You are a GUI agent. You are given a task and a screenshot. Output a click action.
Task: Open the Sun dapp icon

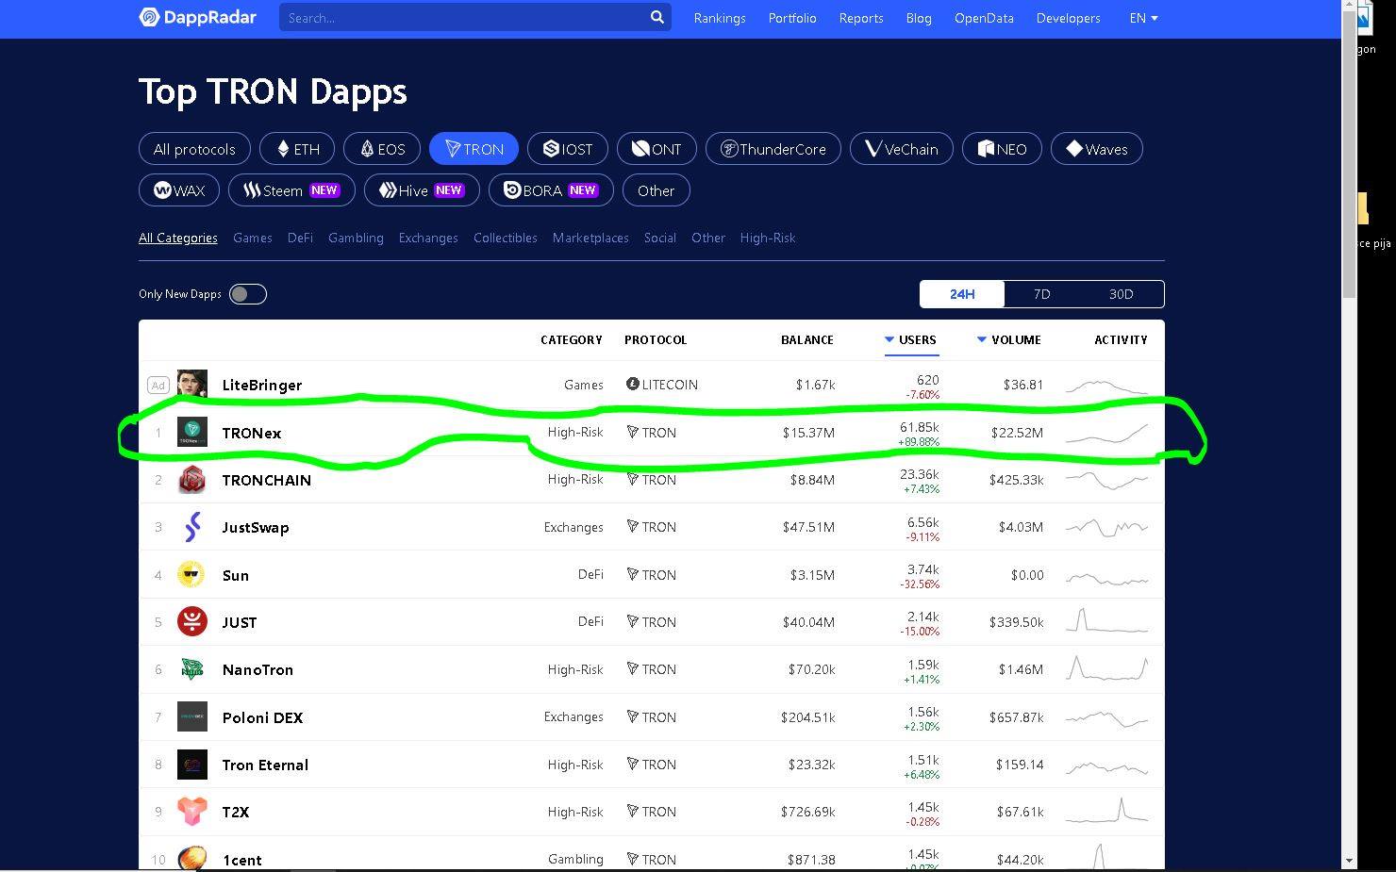[x=192, y=575]
